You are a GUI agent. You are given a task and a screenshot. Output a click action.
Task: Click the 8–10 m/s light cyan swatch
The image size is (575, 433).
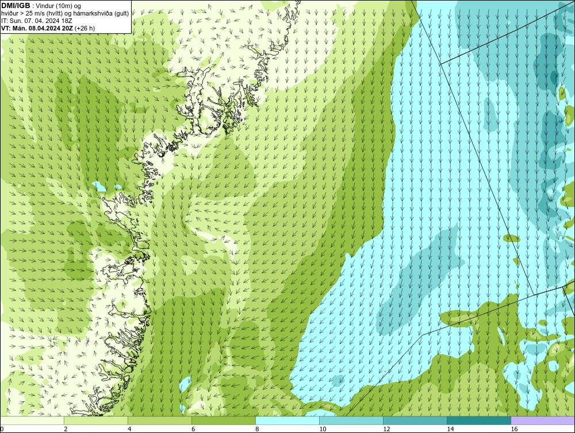287,420
